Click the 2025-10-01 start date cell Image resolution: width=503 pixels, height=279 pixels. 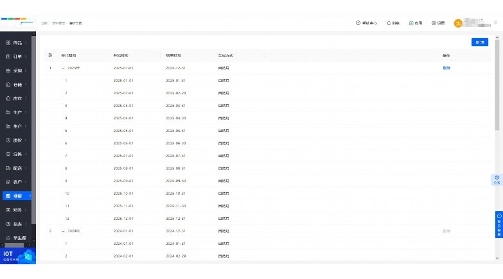123,194
